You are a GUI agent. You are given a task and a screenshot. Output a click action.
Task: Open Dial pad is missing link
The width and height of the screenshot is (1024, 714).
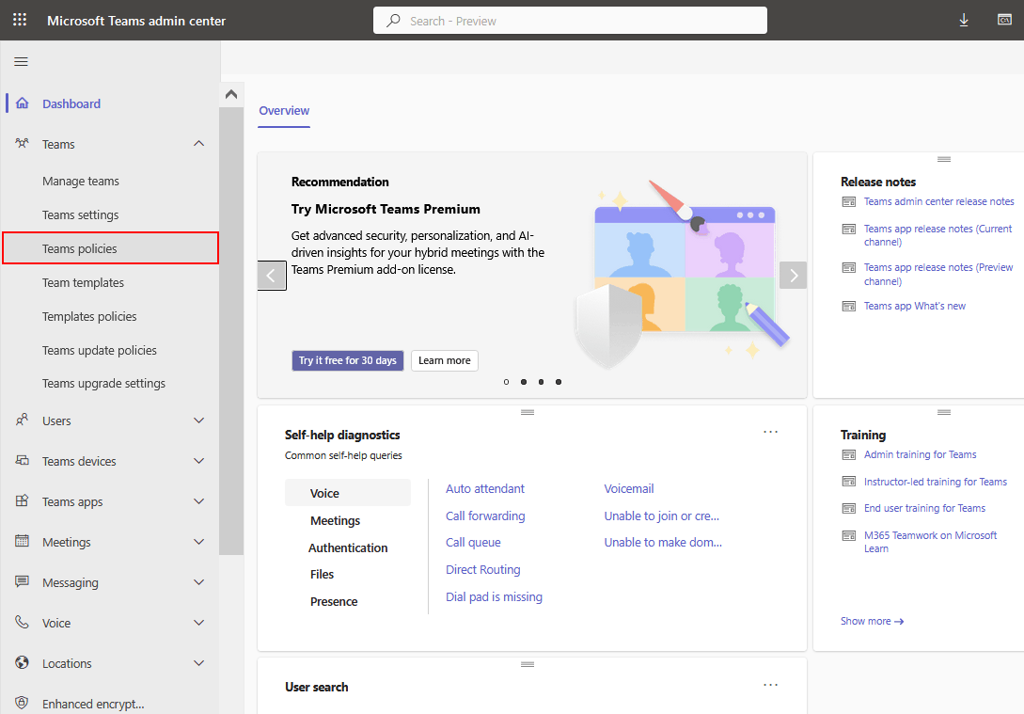pyautogui.click(x=495, y=597)
